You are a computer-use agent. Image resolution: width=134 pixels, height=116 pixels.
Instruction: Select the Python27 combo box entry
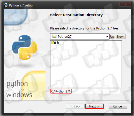click(80, 36)
